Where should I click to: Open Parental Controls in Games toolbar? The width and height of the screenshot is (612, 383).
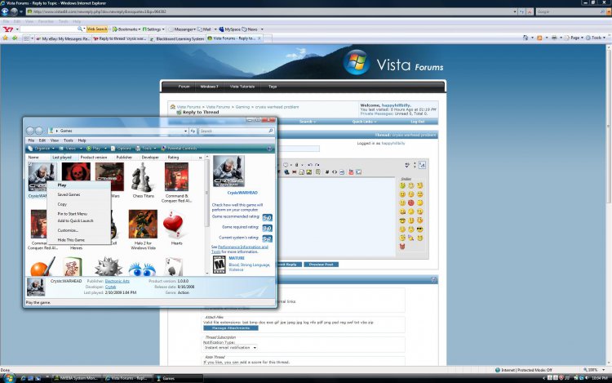tap(180, 149)
